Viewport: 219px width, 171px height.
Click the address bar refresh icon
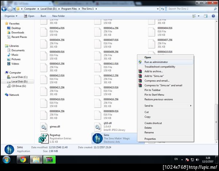(x=162, y=9)
